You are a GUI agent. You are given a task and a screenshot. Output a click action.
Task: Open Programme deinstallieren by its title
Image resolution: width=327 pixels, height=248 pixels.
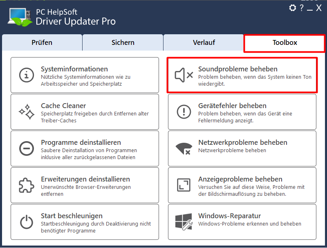pyautogui.click(x=81, y=142)
